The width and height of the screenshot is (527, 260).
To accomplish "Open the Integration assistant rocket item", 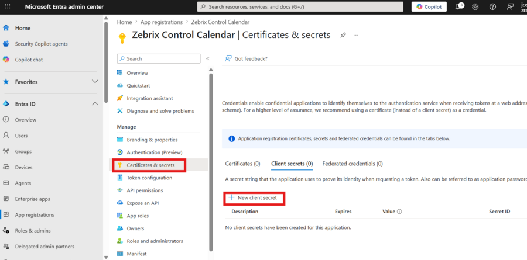I will (x=149, y=98).
